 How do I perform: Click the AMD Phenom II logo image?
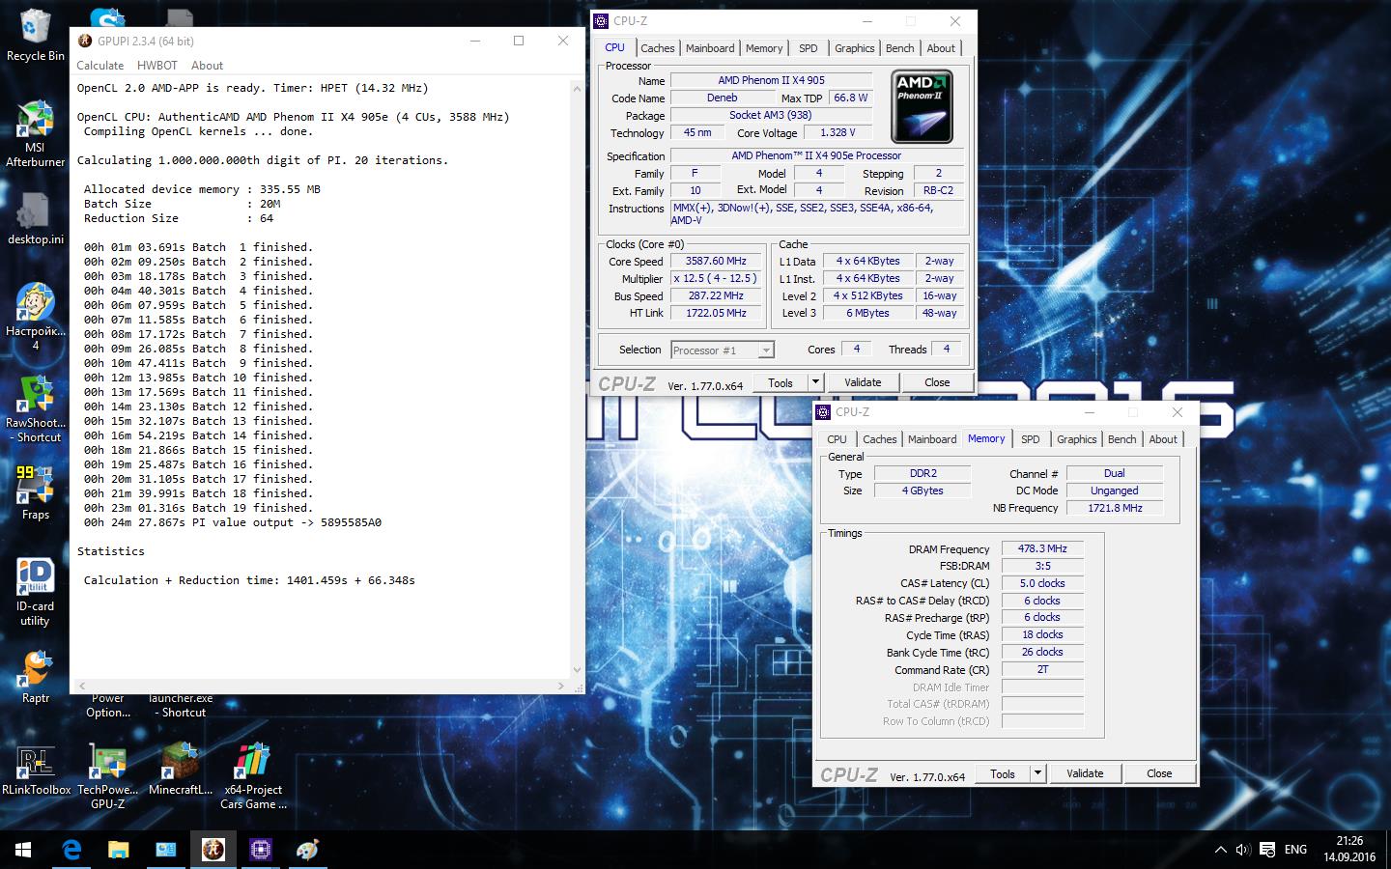pyautogui.click(x=923, y=107)
